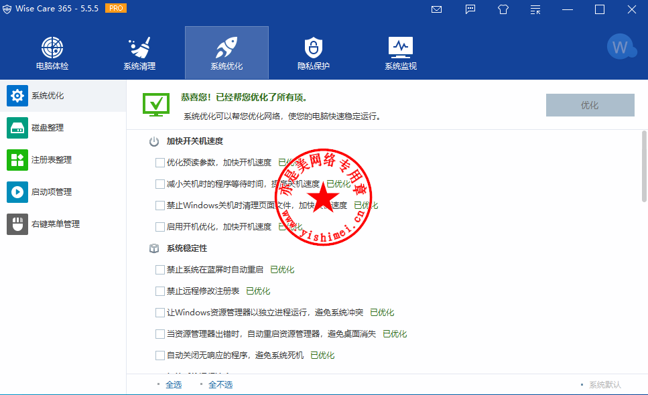The image size is (648, 395).
Task: Click the power icon beside 加快开关机速度
Action: [154, 141]
